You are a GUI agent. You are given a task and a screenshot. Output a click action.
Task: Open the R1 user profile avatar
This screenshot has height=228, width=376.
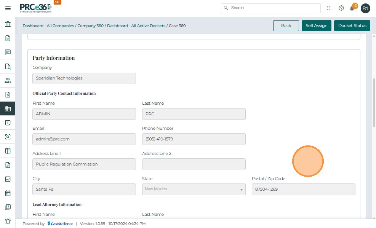(365, 8)
